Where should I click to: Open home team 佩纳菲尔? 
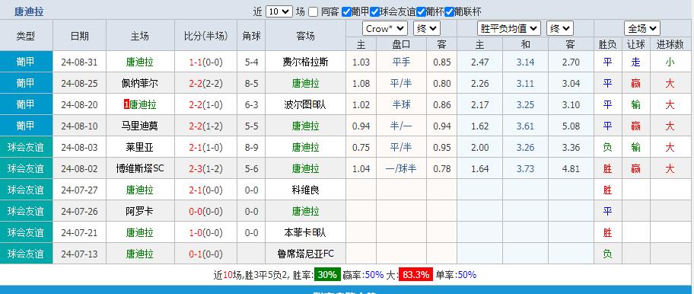pos(139,83)
